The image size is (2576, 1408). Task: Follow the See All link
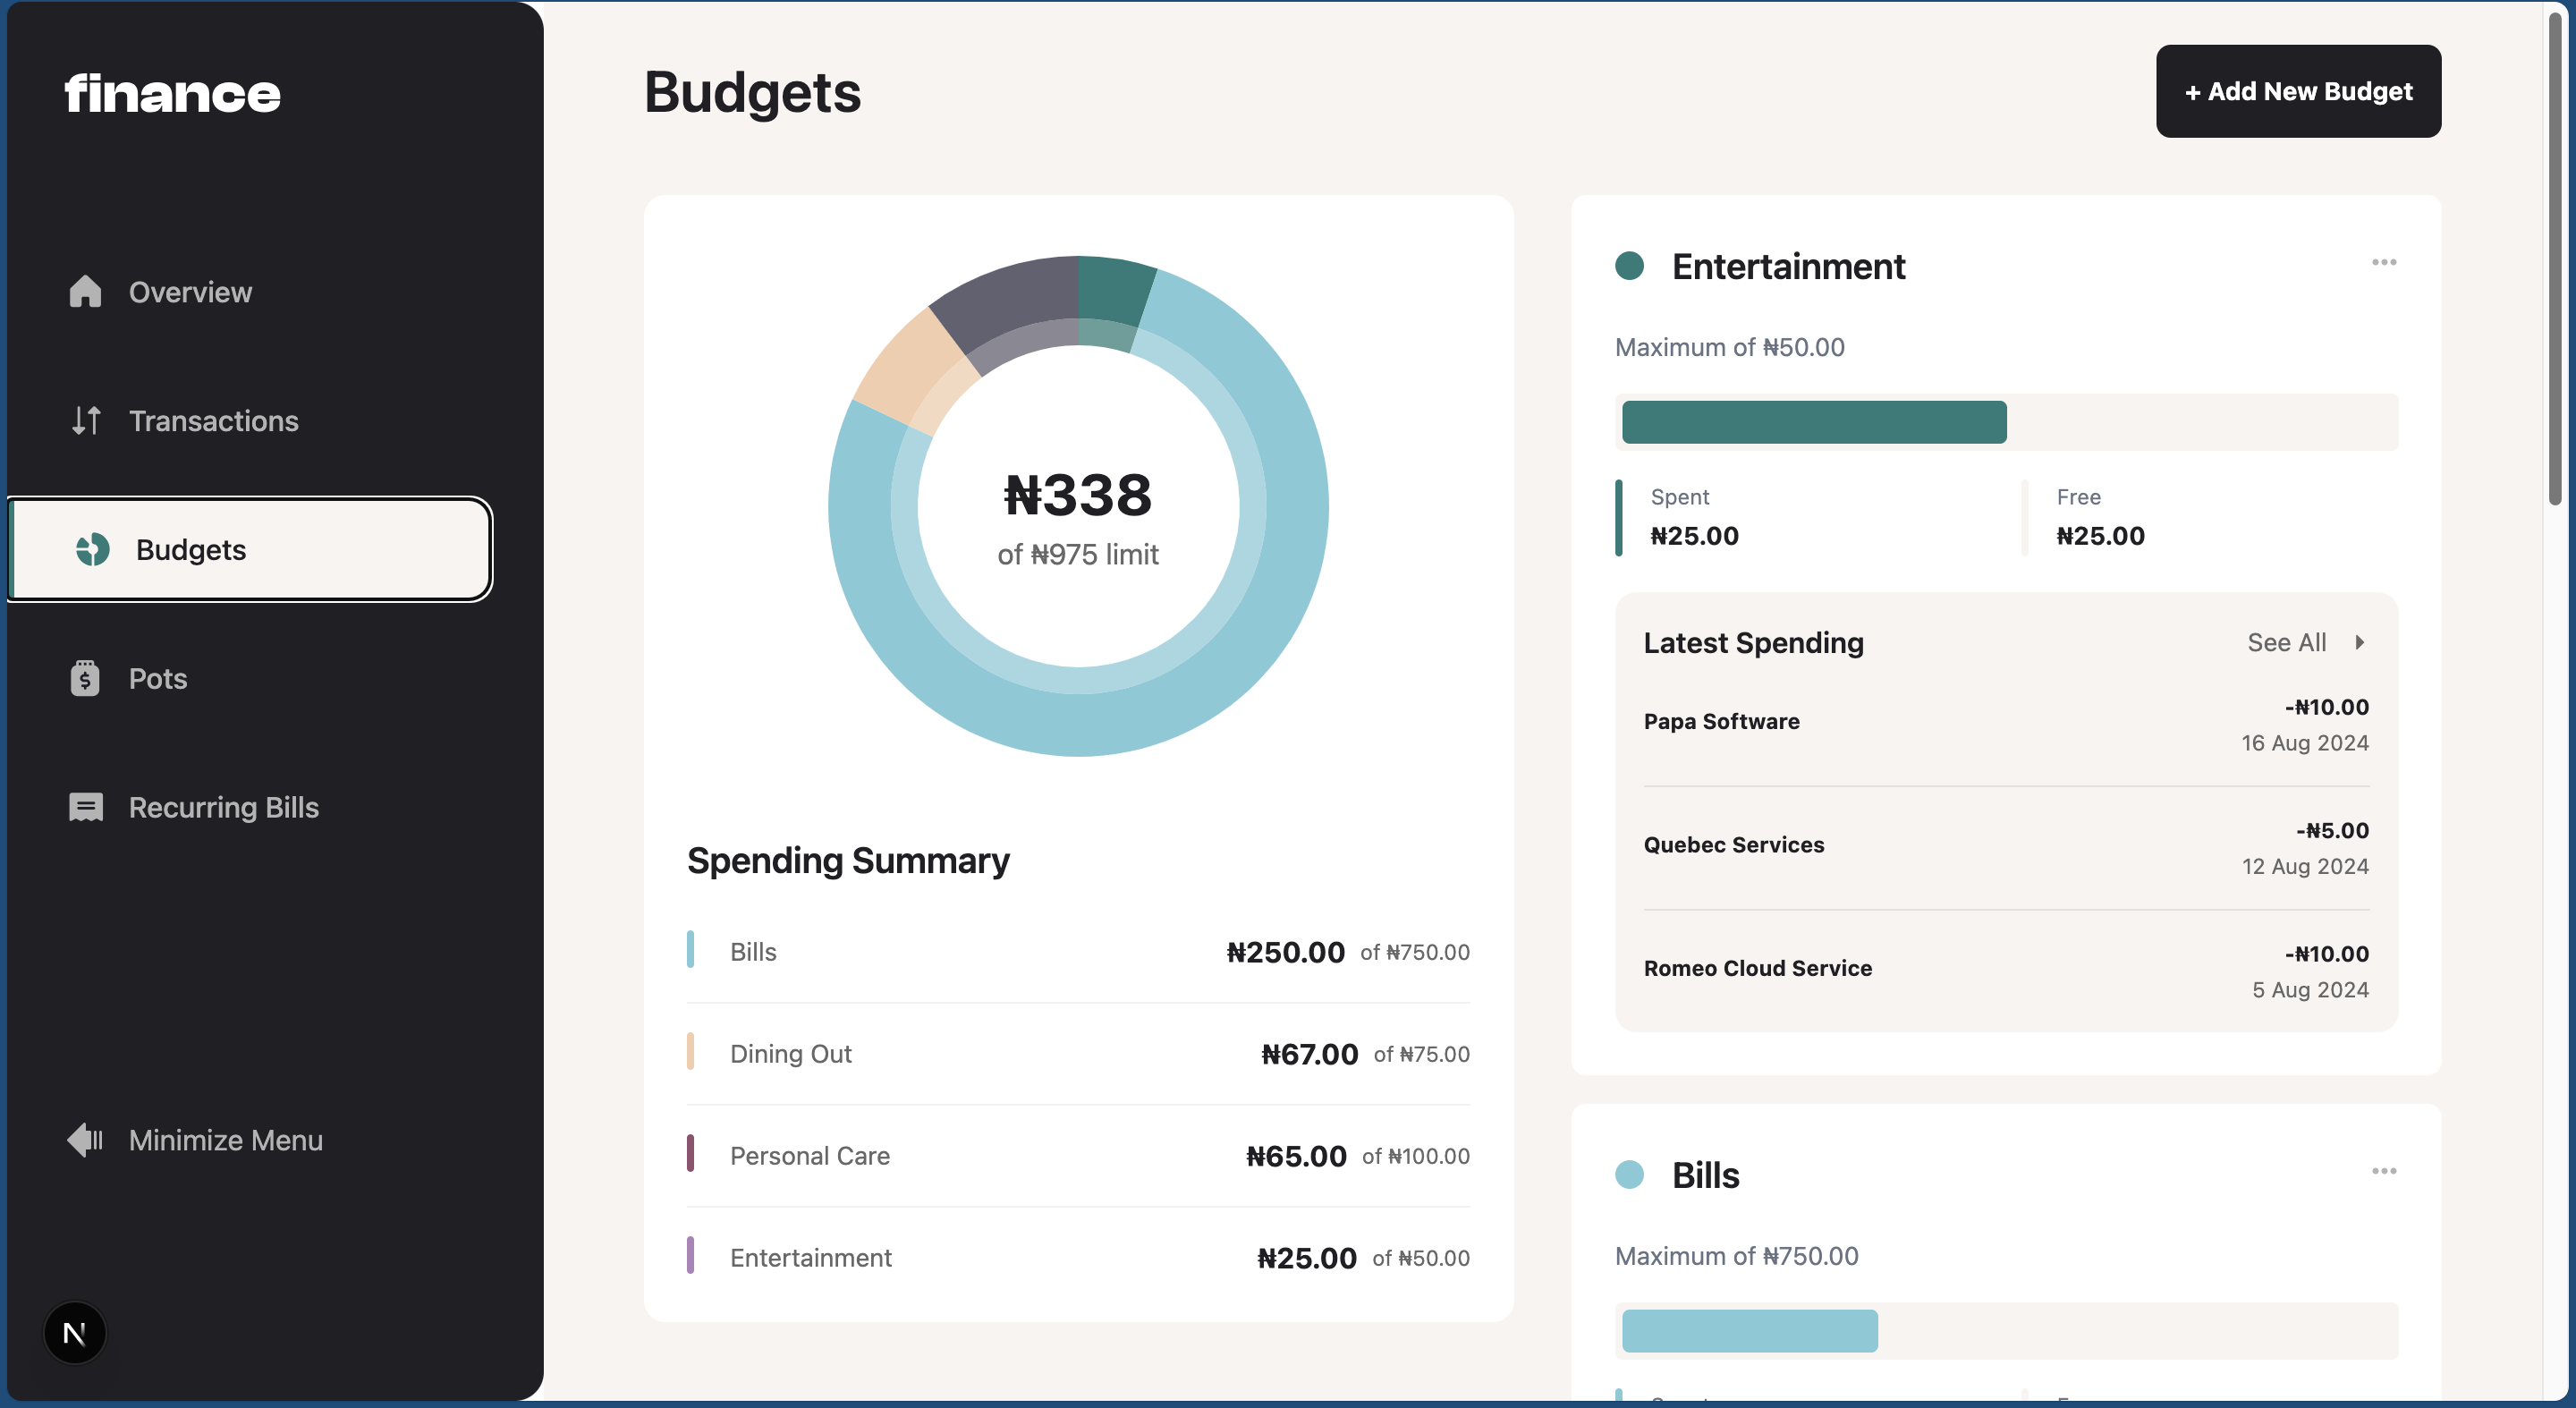(2286, 642)
